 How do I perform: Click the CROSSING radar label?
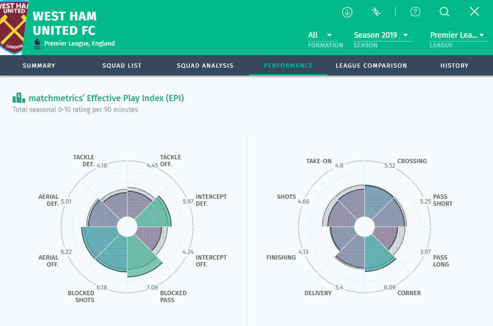pyautogui.click(x=412, y=161)
